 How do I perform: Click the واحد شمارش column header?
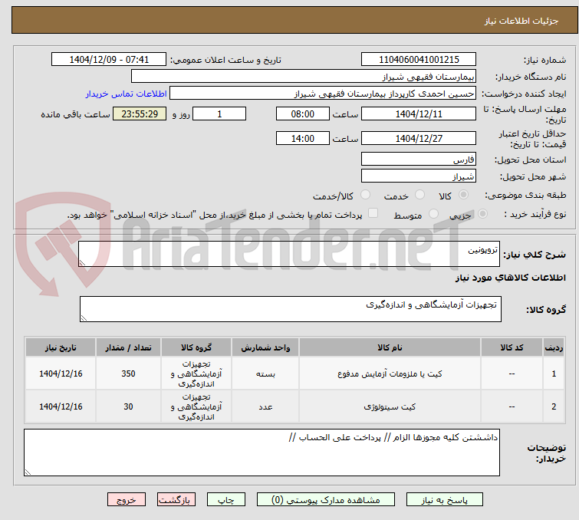click(x=265, y=347)
